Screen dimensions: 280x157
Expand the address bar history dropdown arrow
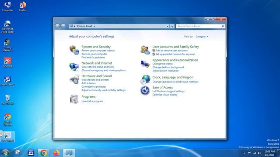pyautogui.click(x=167, y=26)
